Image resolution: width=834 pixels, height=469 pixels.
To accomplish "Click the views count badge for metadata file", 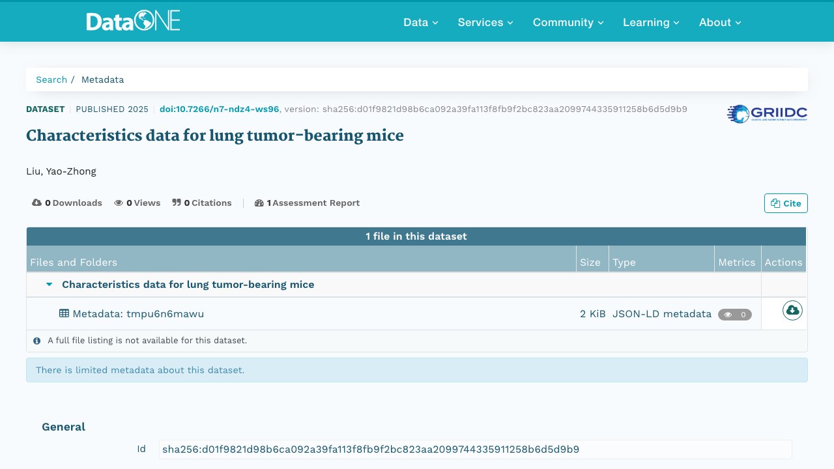I will click(x=735, y=315).
